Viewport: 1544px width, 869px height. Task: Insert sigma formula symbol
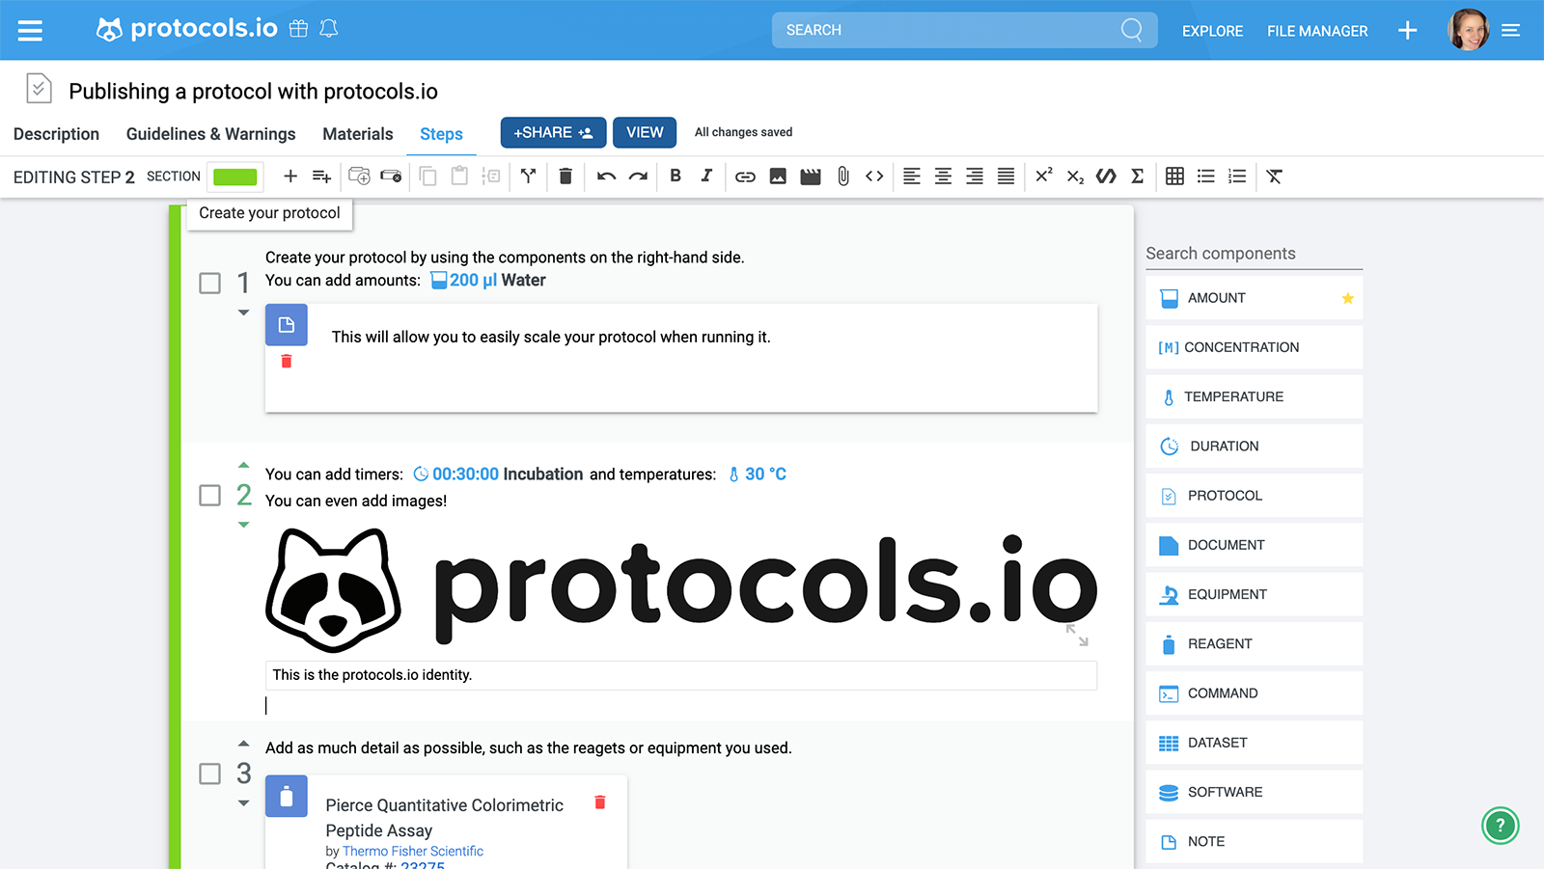(x=1138, y=176)
